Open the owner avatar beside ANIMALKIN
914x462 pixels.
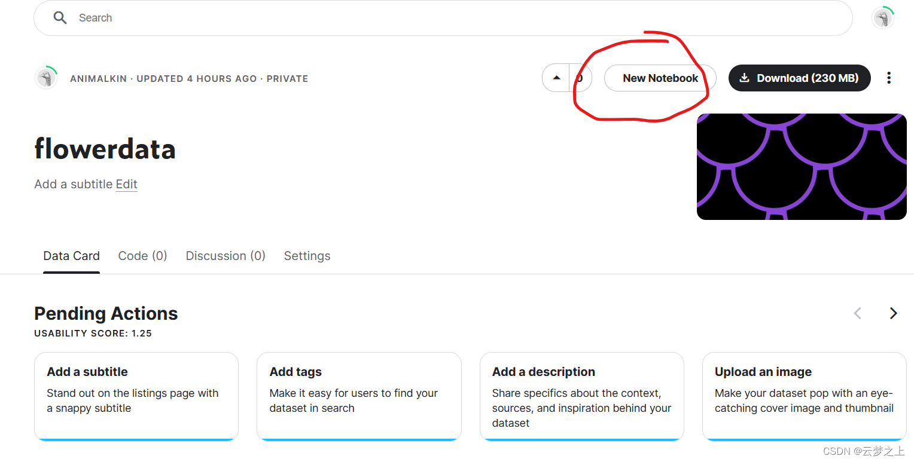[x=46, y=78]
